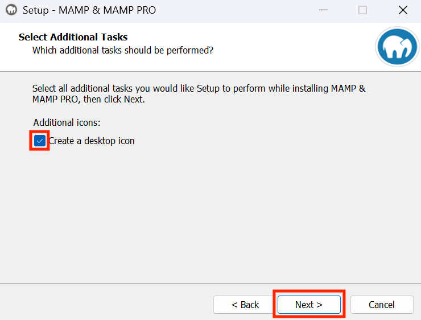Image resolution: width=421 pixels, height=320 pixels.
Task: Click the greyed-out maximize button
Action: [x=362, y=10]
